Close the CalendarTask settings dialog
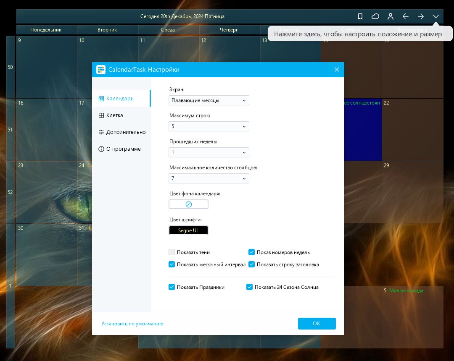Viewport: 454px width, 361px height. [337, 70]
